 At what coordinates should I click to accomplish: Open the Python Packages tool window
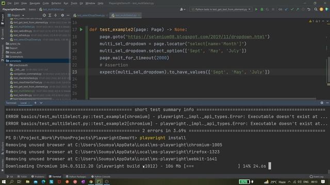(76, 177)
